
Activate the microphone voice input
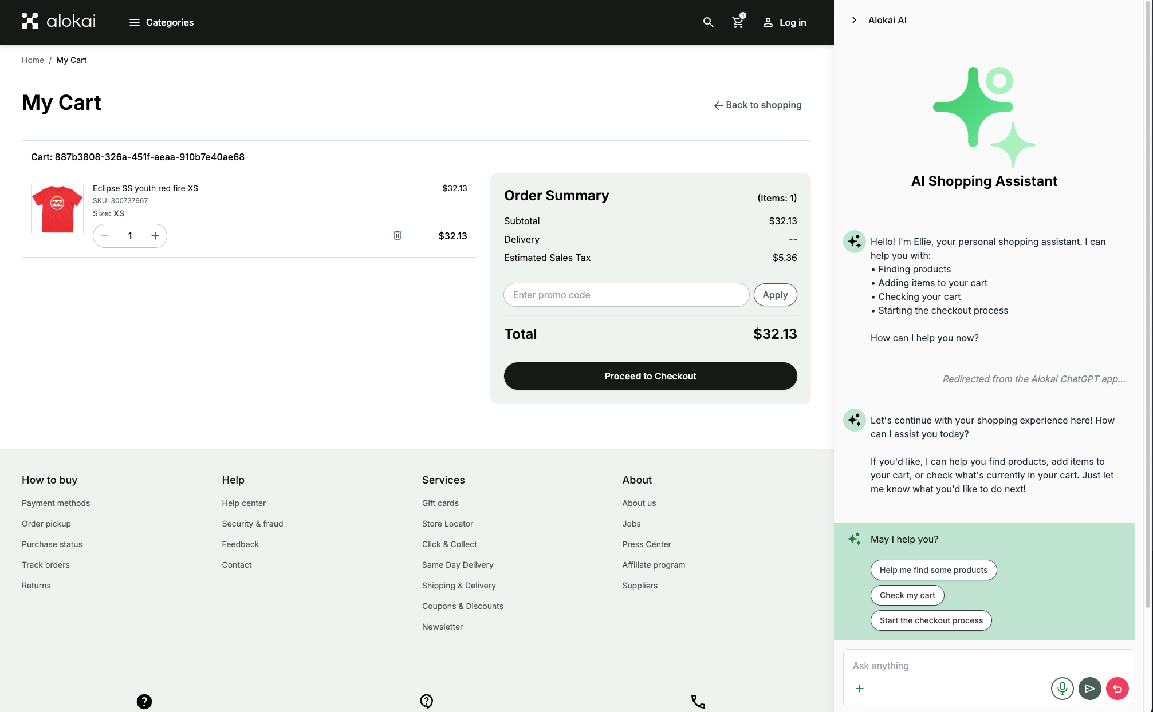1062,688
